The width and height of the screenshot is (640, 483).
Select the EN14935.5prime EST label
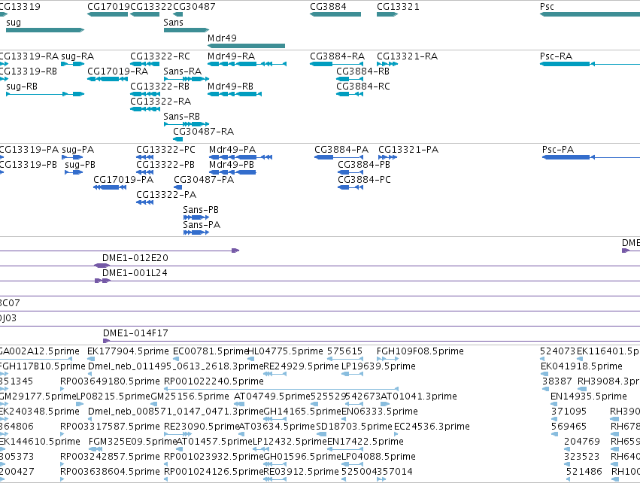(x=589, y=396)
